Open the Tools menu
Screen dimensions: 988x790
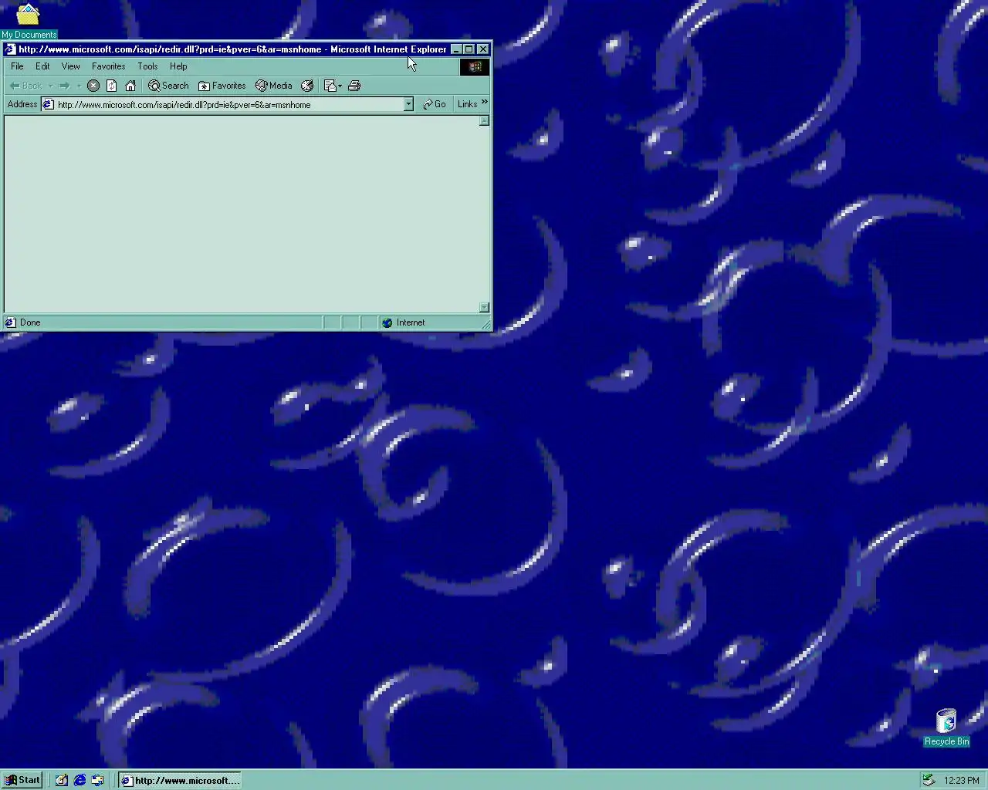coord(147,66)
